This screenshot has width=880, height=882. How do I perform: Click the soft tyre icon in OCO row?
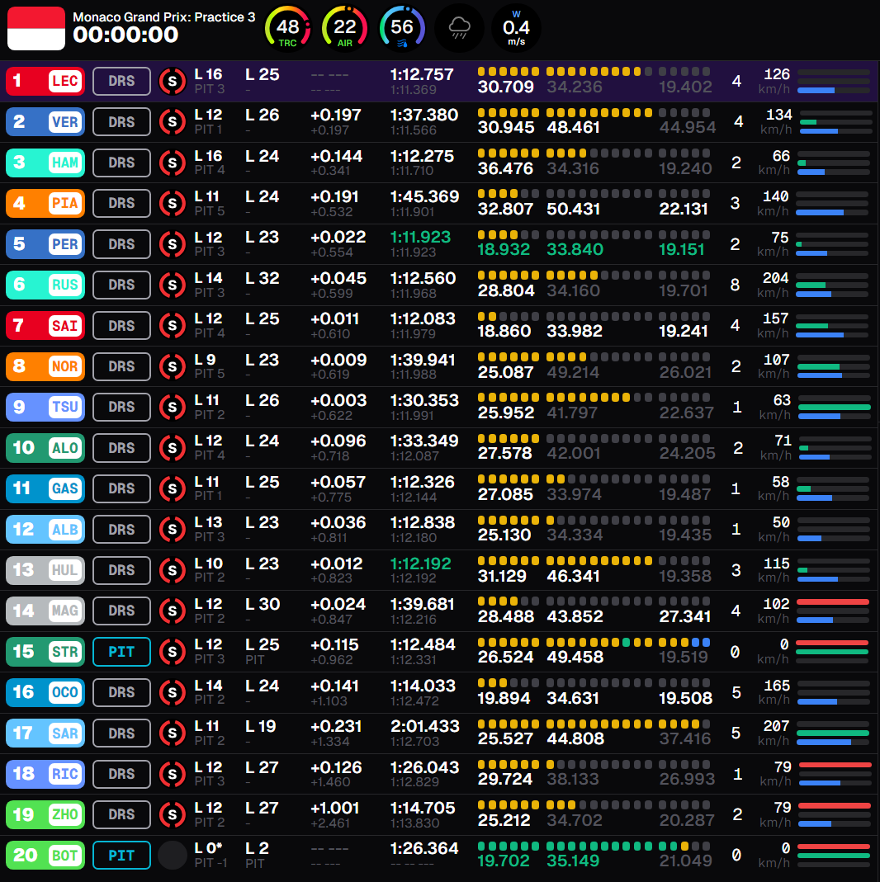[x=173, y=692]
